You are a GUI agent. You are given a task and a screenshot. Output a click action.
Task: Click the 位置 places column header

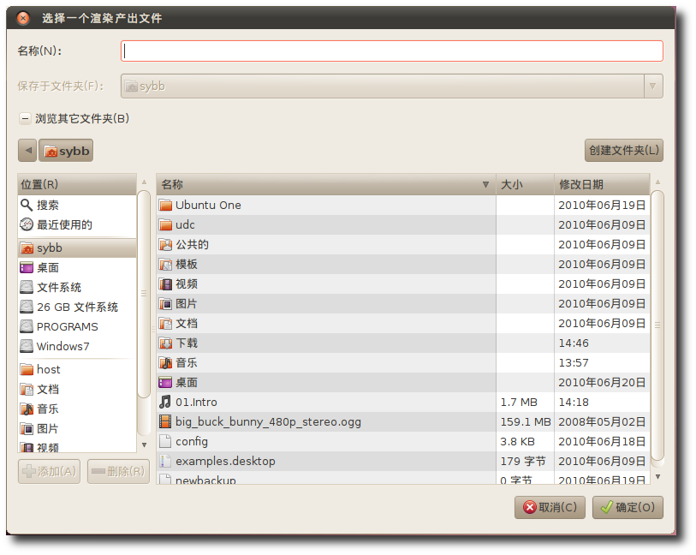77,184
